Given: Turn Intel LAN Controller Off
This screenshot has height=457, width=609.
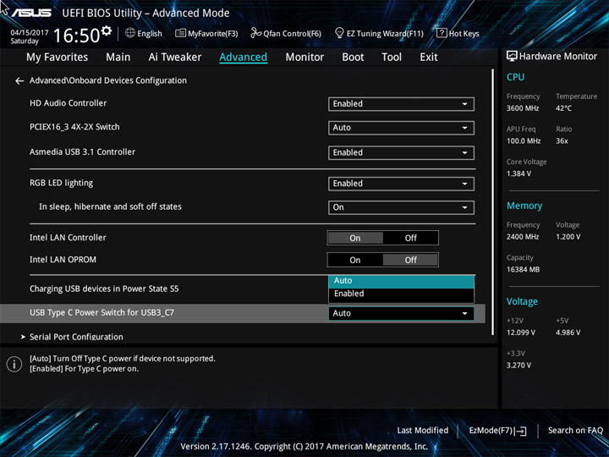Looking at the screenshot, I should pos(410,238).
